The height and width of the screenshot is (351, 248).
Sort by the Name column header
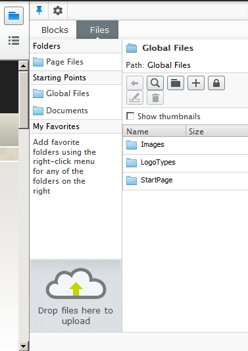(x=154, y=132)
